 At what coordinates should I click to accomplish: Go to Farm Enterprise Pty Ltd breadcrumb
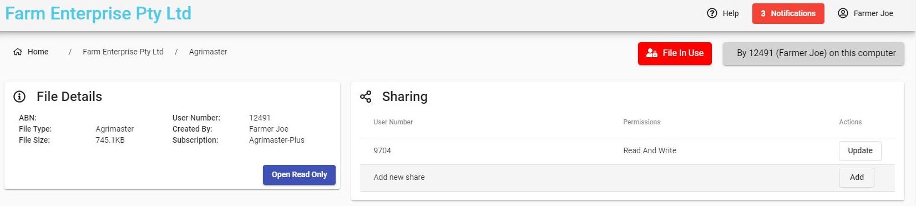coord(123,52)
